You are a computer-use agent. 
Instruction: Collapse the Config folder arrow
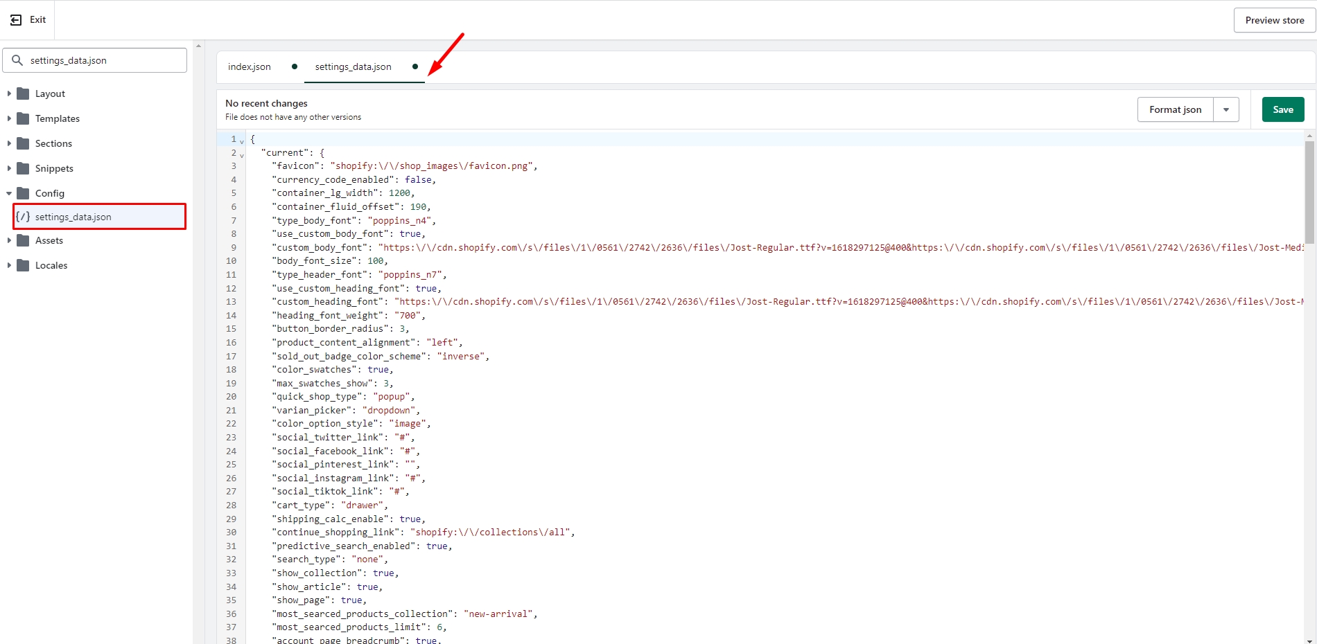(9, 193)
